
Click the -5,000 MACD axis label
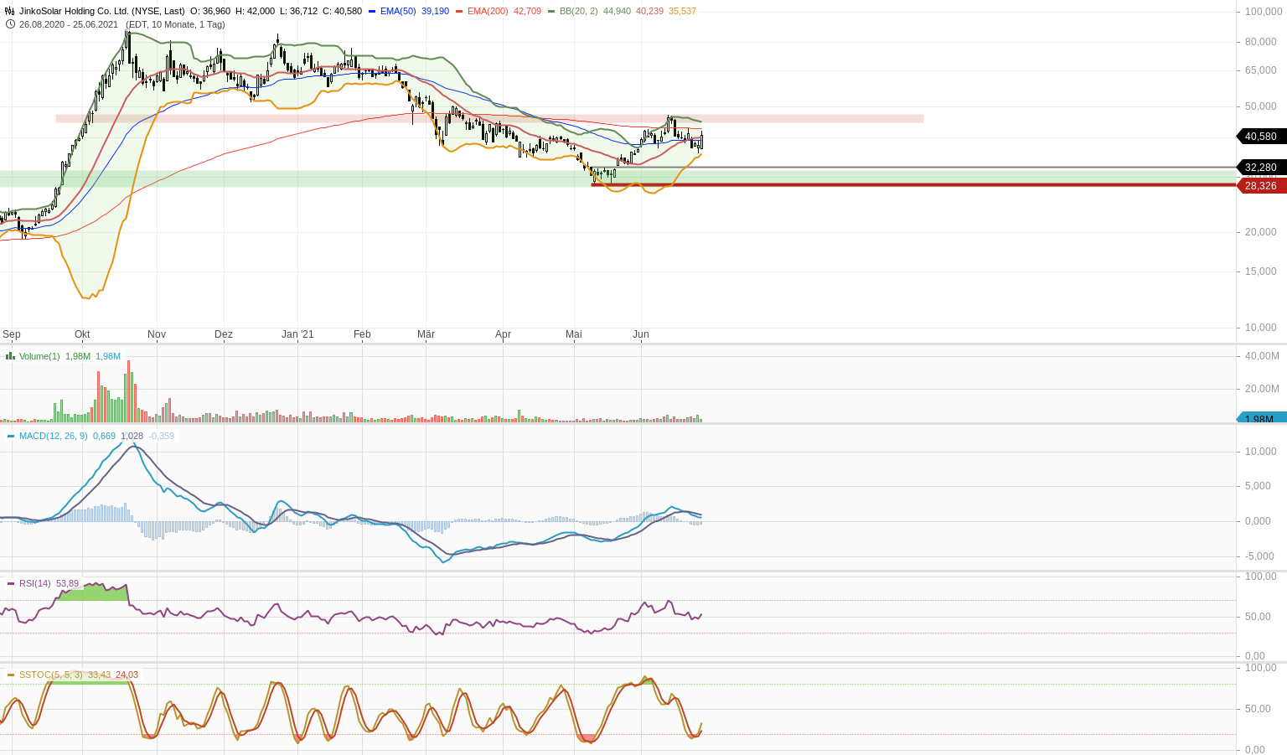click(x=1259, y=556)
